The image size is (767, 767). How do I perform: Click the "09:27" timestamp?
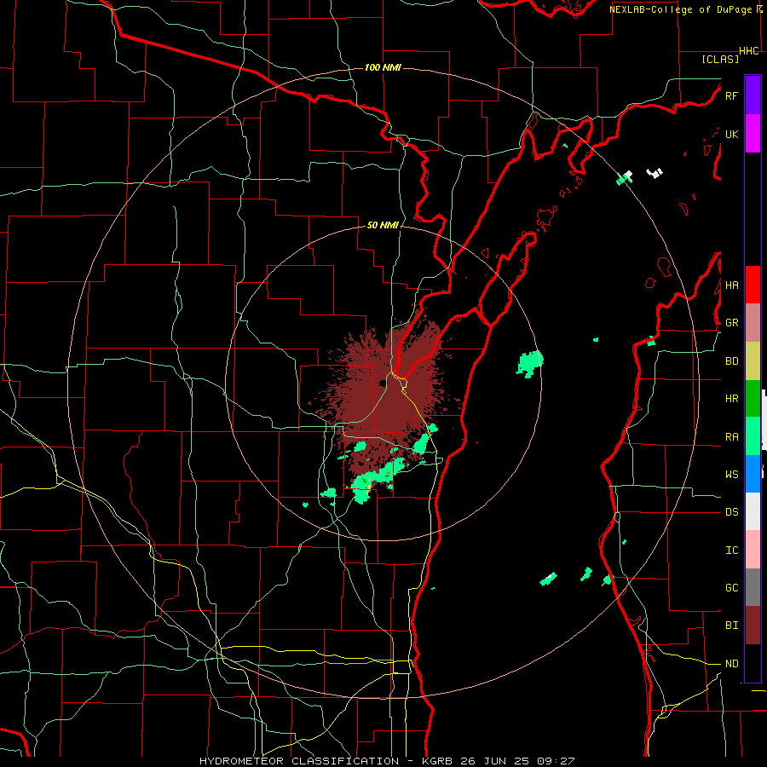point(555,761)
